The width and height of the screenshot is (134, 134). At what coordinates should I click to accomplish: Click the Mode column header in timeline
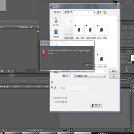(28, 87)
